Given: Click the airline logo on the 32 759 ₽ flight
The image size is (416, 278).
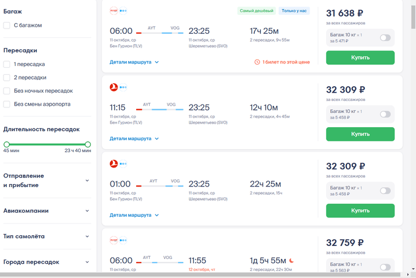Looking at the screenshot, I should [114, 240].
